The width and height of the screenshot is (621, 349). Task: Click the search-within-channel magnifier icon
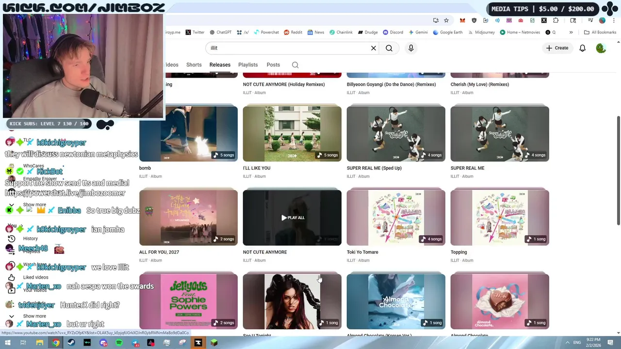click(295, 65)
